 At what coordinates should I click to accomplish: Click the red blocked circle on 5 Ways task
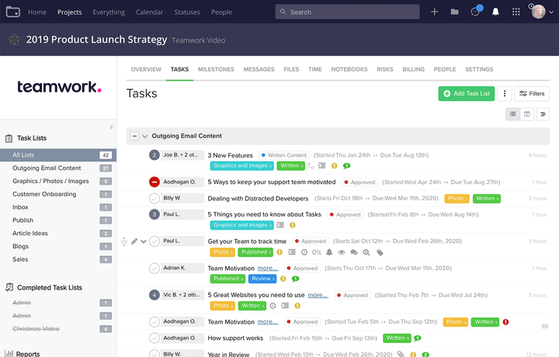(x=155, y=182)
